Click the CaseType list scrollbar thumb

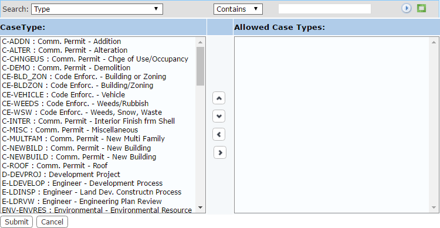[201, 66]
